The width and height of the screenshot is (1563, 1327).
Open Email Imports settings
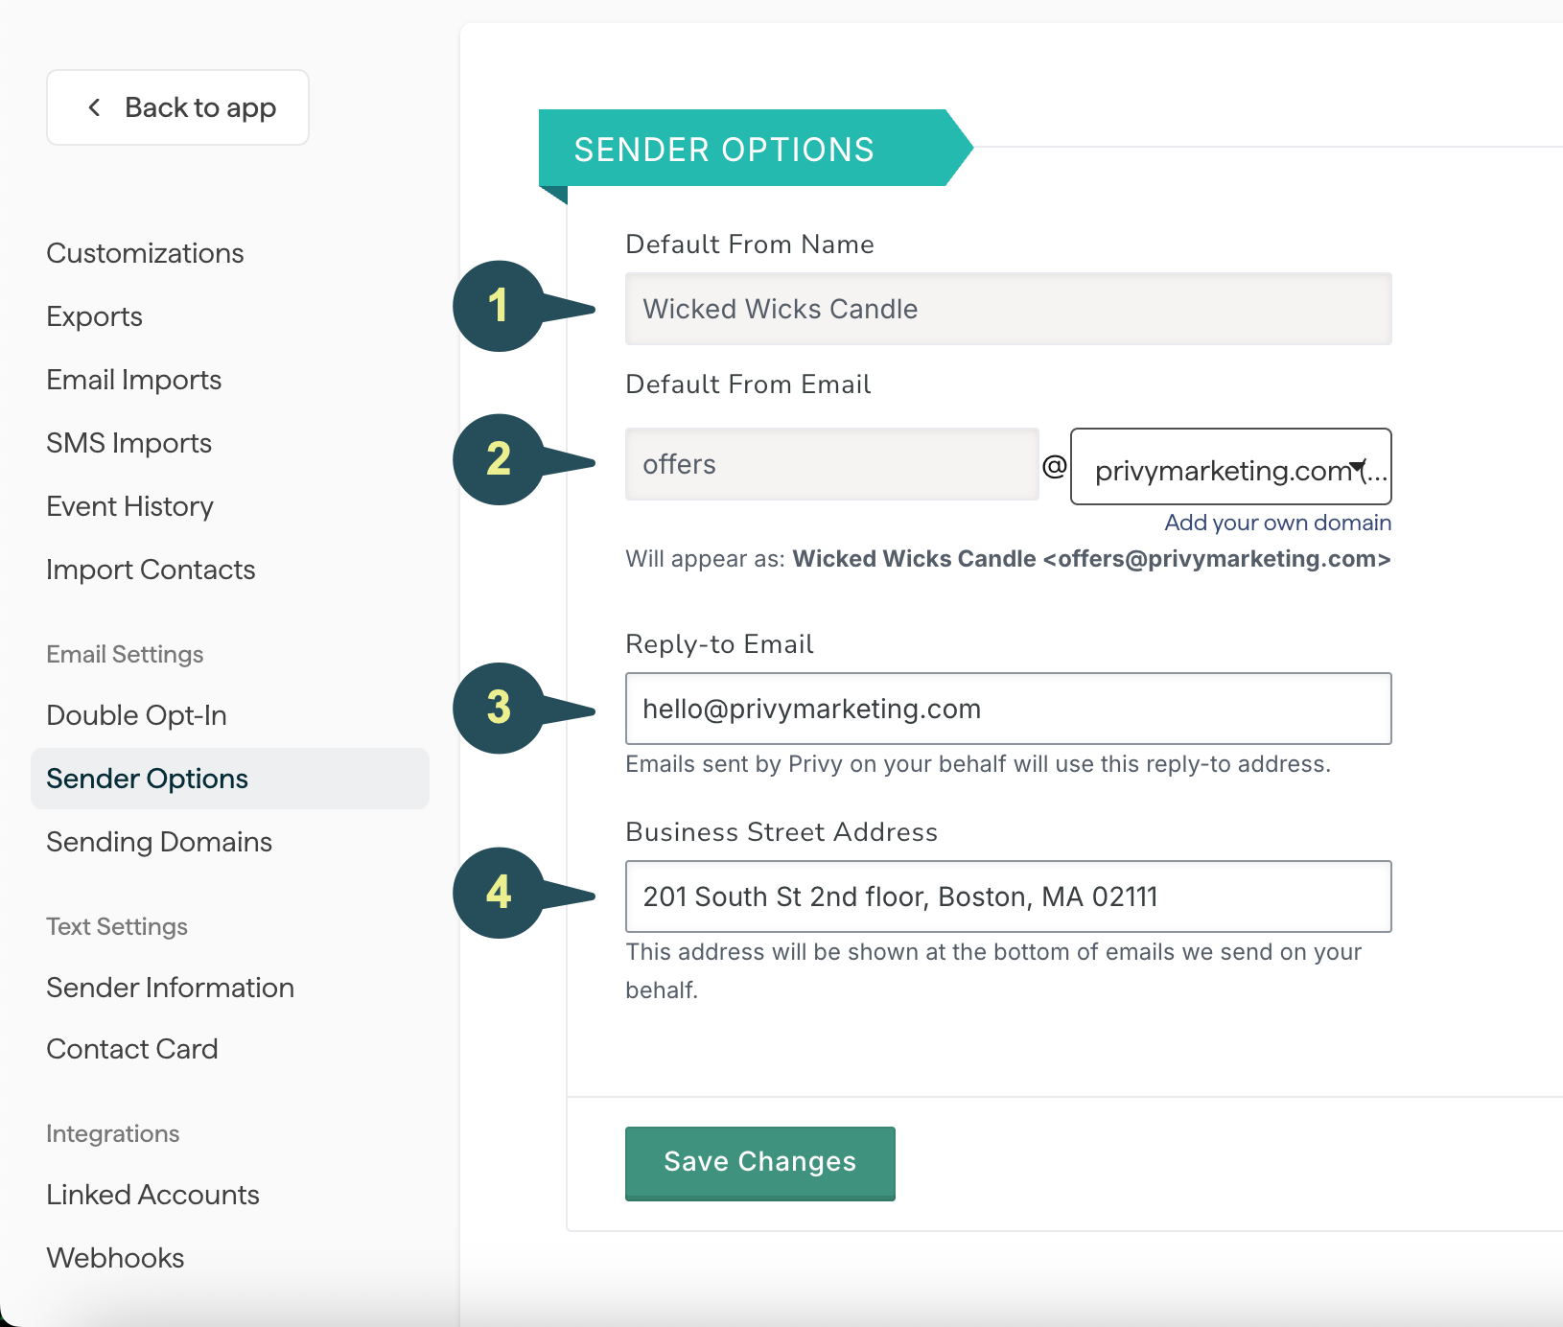tap(133, 379)
